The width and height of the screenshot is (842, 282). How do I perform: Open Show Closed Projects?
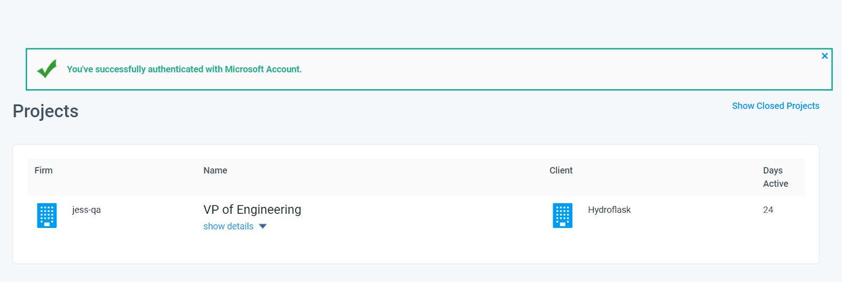[776, 106]
